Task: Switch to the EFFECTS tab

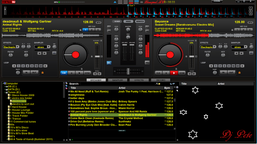Action: click(x=139, y=80)
